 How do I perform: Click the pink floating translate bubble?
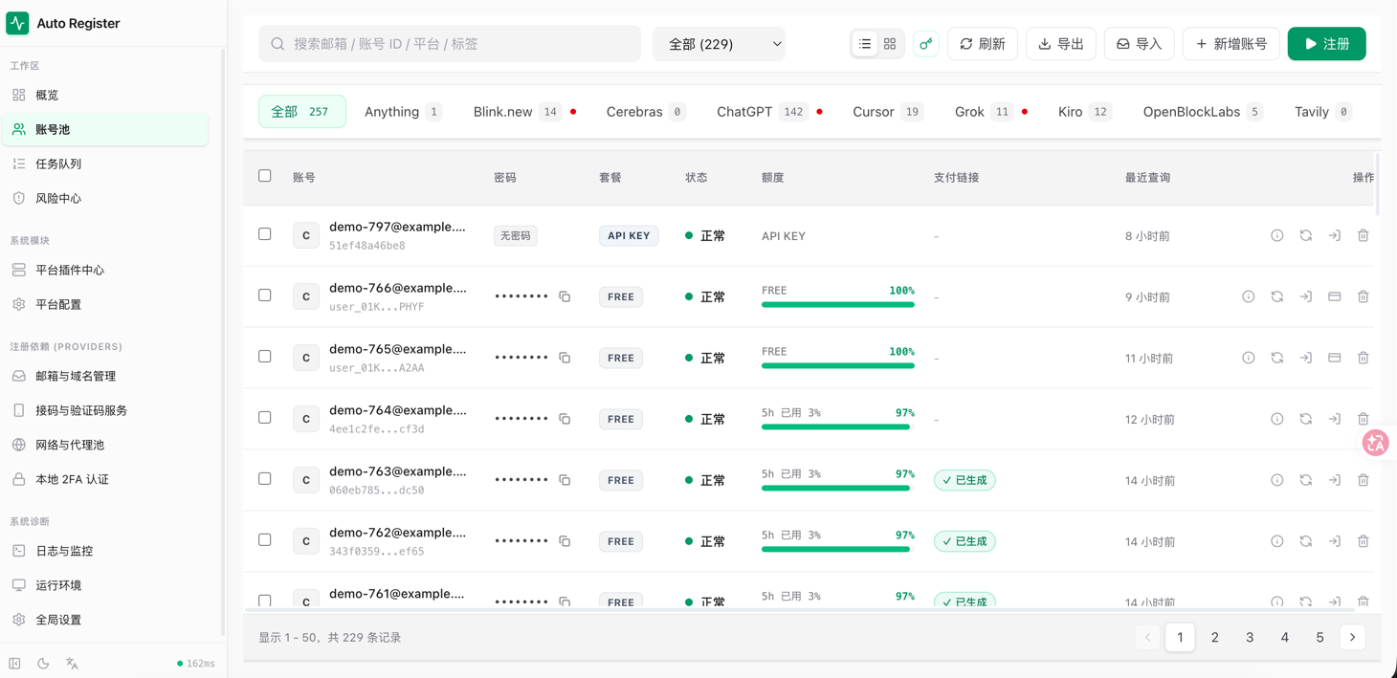[x=1376, y=443]
